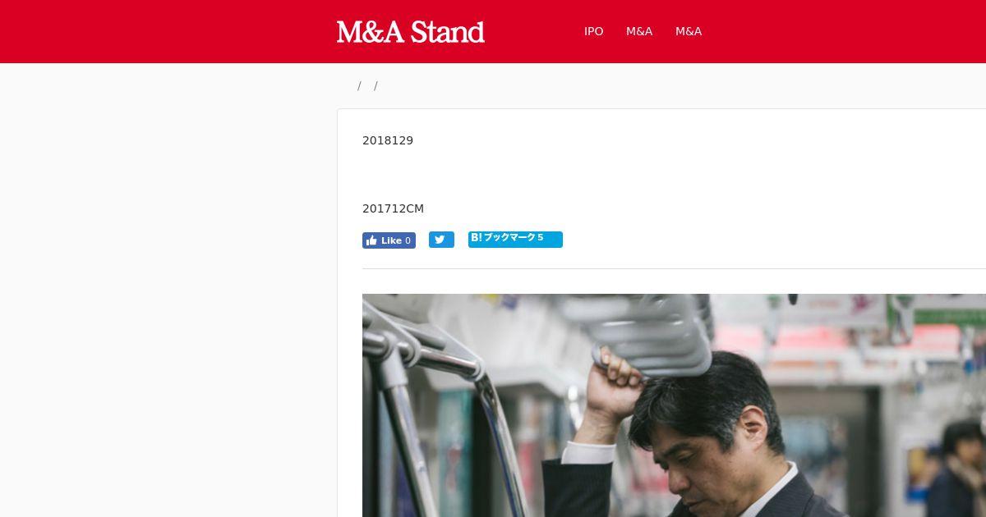
Task: Select the IPO navigation item
Action: click(x=593, y=31)
